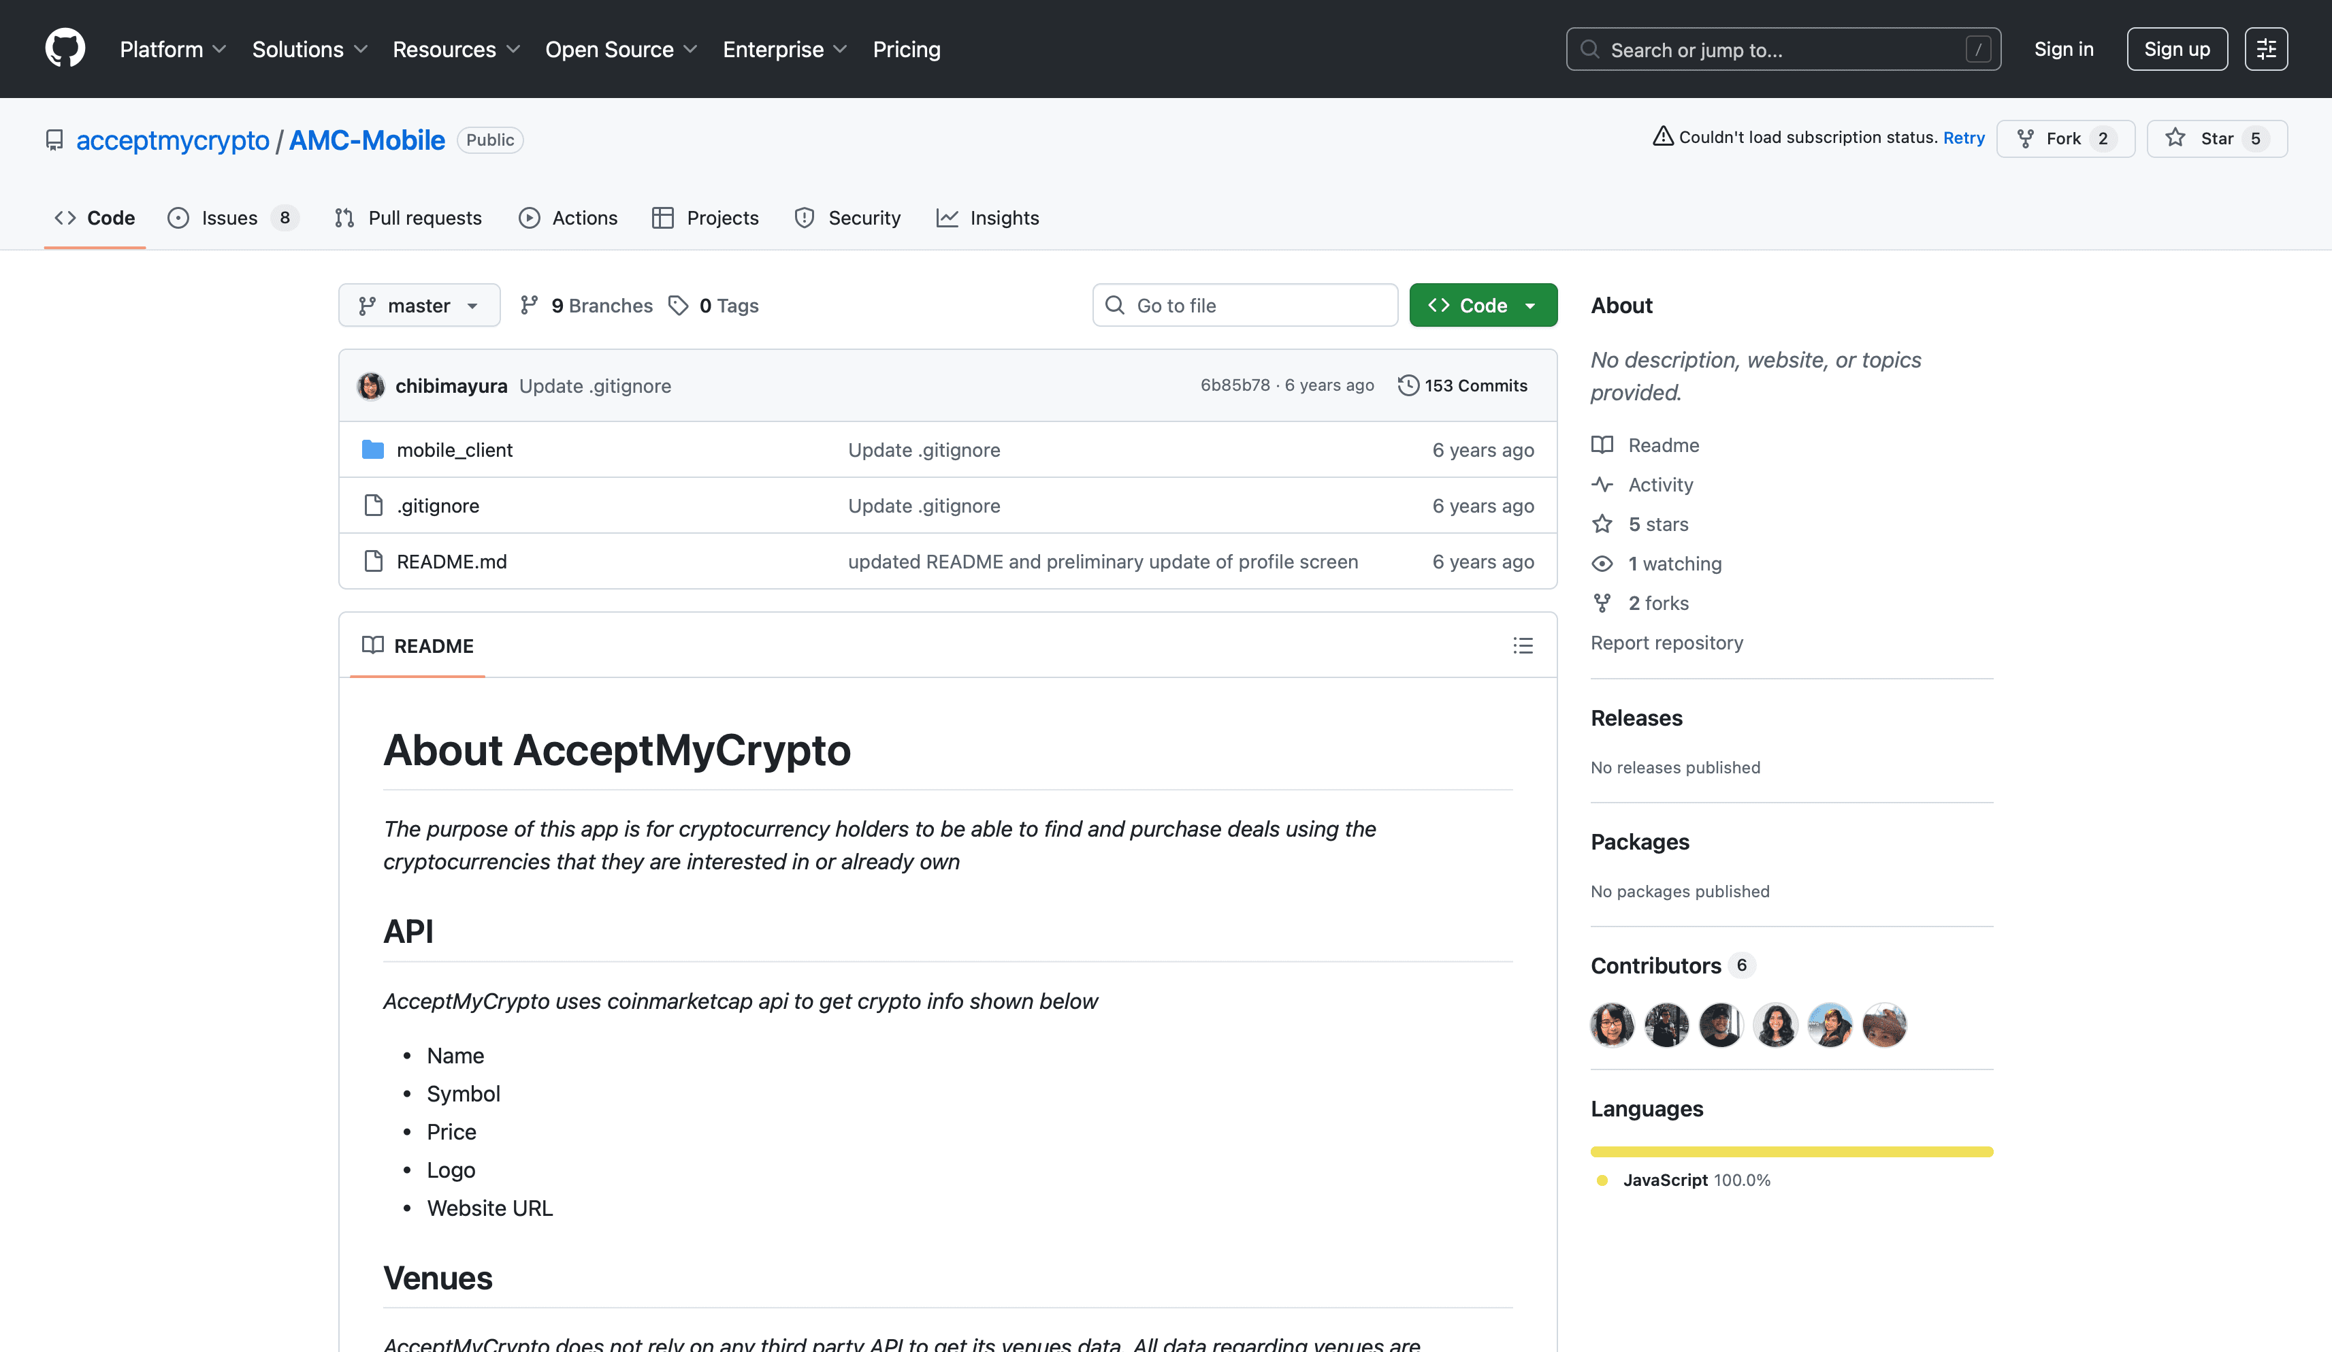Click the branches icon showing 9 Branches
Screen dimensions: 2332x1352
[x=528, y=304]
